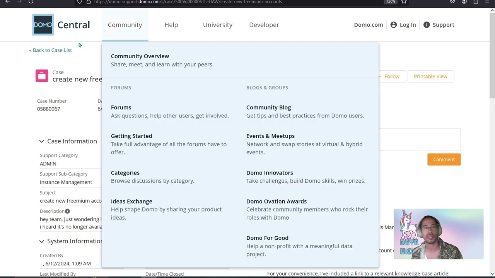Image resolution: width=495 pixels, height=278 pixels.
Task: Return via Back to Case List
Action: click(x=50, y=50)
